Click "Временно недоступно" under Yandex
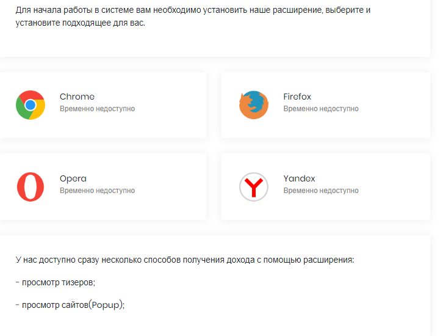This screenshot has height=336, width=443. tap(321, 191)
